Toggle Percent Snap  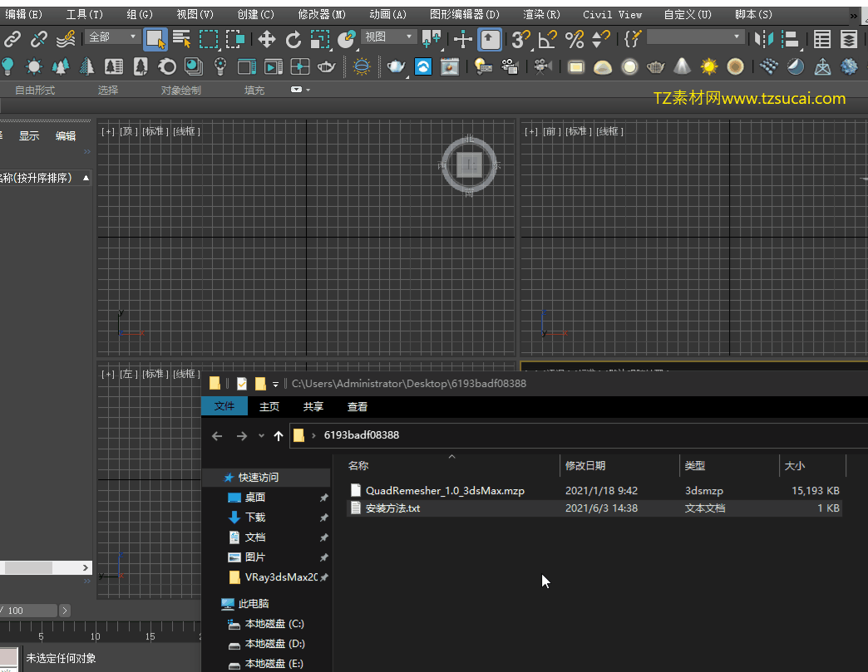tap(574, 39)
